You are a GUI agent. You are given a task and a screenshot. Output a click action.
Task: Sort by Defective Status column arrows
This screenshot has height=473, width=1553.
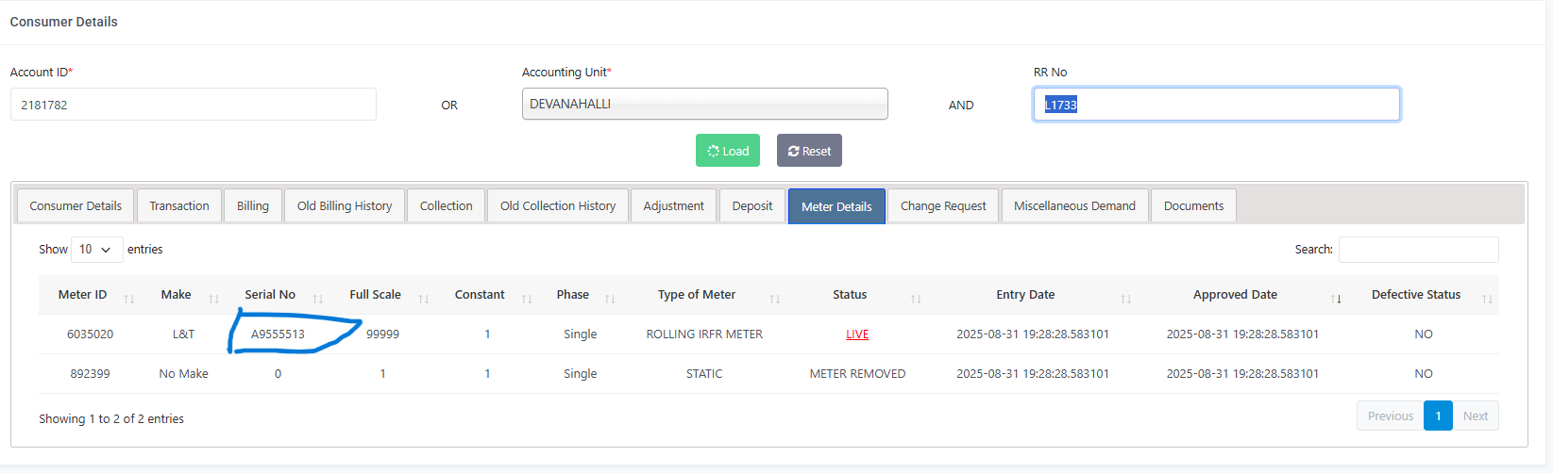[x=1488, y=299]
